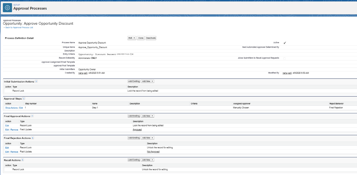Screen dimensions: 357x175
Task: Click Show Actions for Step 1
Action: coord(12,108)
